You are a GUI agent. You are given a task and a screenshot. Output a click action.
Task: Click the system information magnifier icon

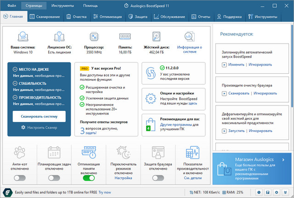point(190,36)
